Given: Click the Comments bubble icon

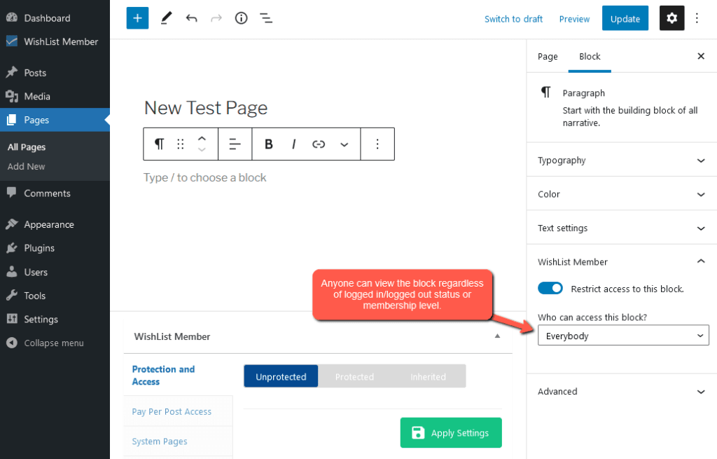Looking at the screenshot, I should tap(12, 193).
